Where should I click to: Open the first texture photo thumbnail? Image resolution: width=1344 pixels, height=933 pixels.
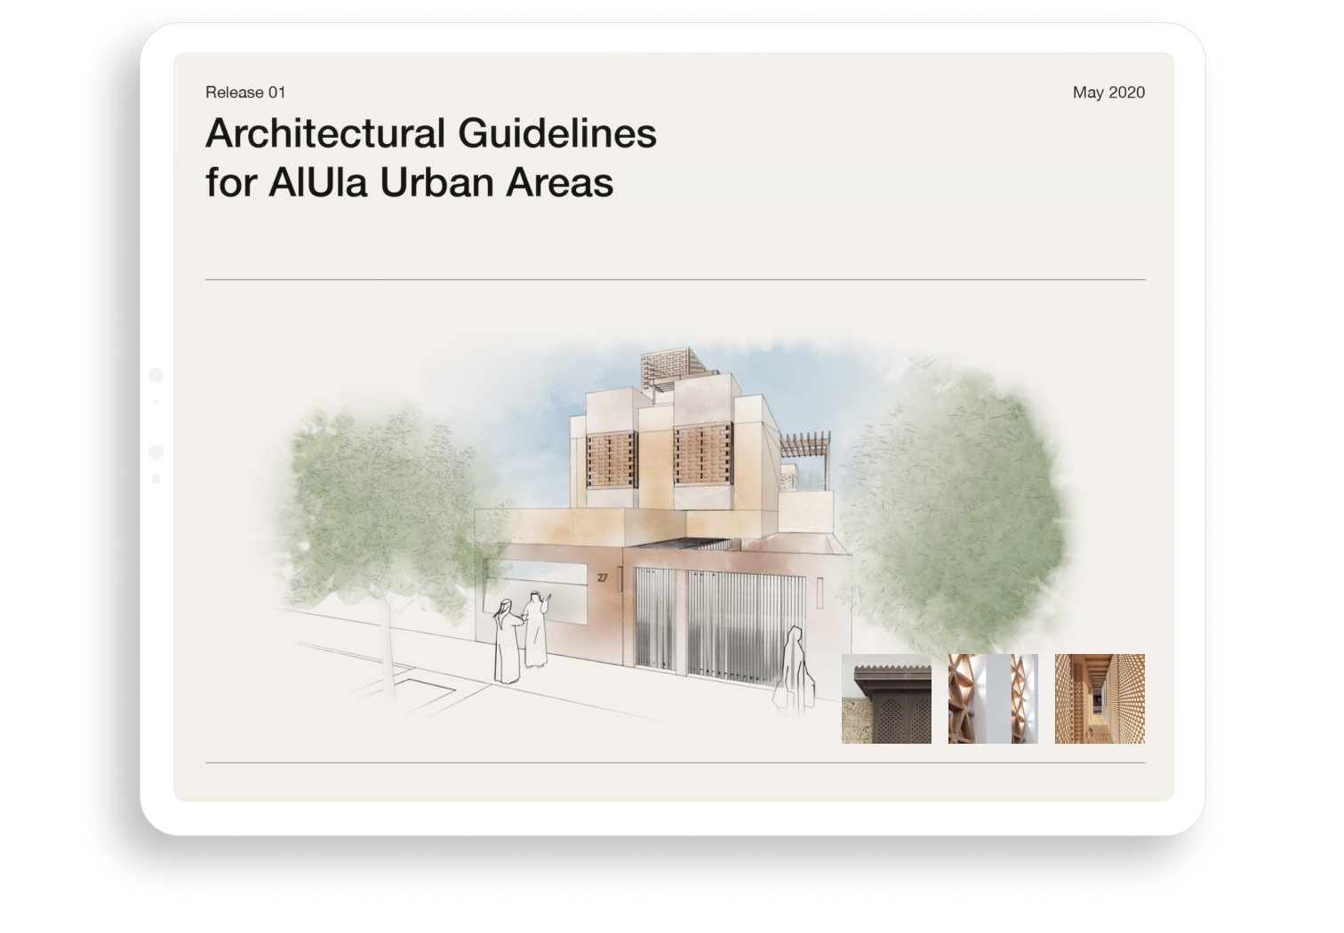tap(885, 698)
